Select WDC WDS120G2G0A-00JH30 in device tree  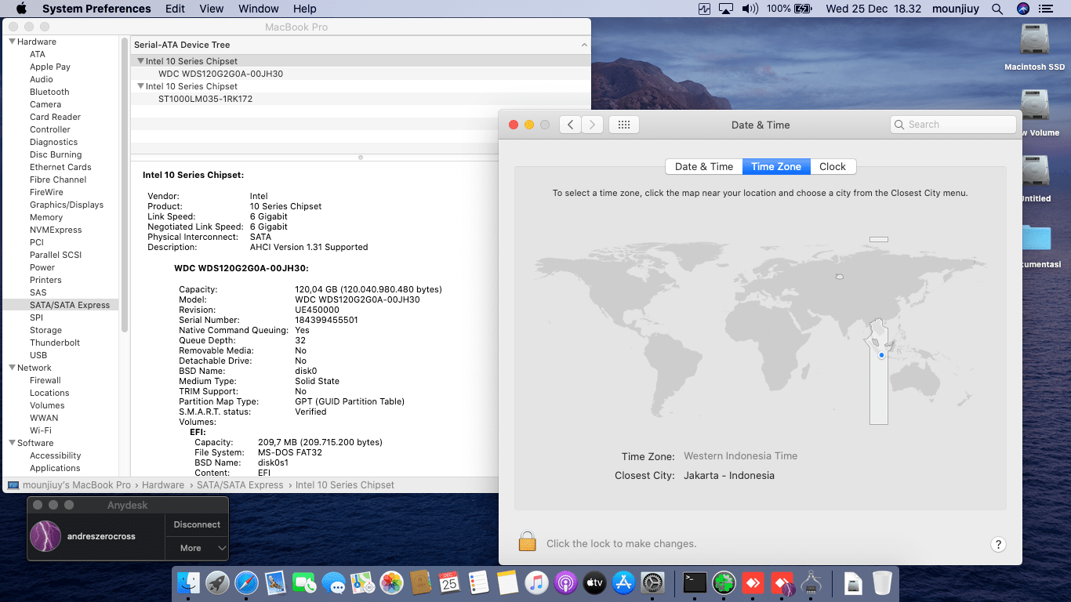tap(220, 74)
